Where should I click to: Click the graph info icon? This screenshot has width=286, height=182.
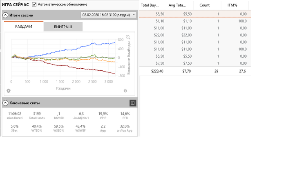tap(125, 91)
